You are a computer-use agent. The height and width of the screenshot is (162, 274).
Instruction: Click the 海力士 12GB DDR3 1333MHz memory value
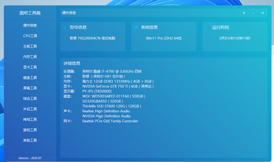(x=118, y=81)
